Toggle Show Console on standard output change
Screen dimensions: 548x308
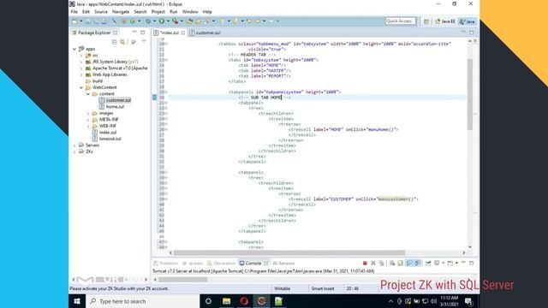click(x=409, y=263)
